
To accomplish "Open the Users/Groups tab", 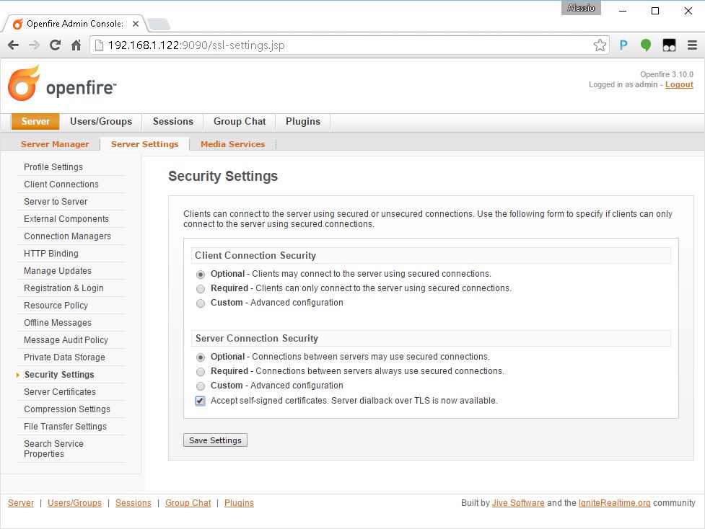I will (x=101, y=121).
